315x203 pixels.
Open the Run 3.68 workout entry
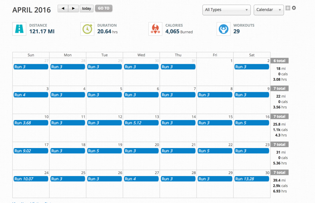[x=31, y=123]
